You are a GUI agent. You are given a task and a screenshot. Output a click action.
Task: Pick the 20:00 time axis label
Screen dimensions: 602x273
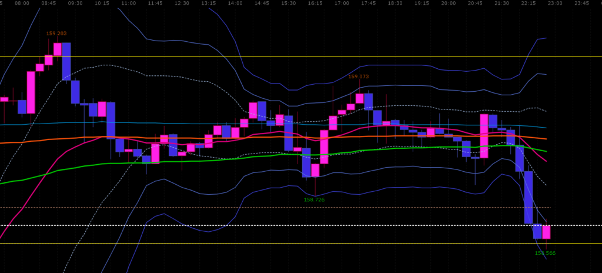[x=449, y=3]
